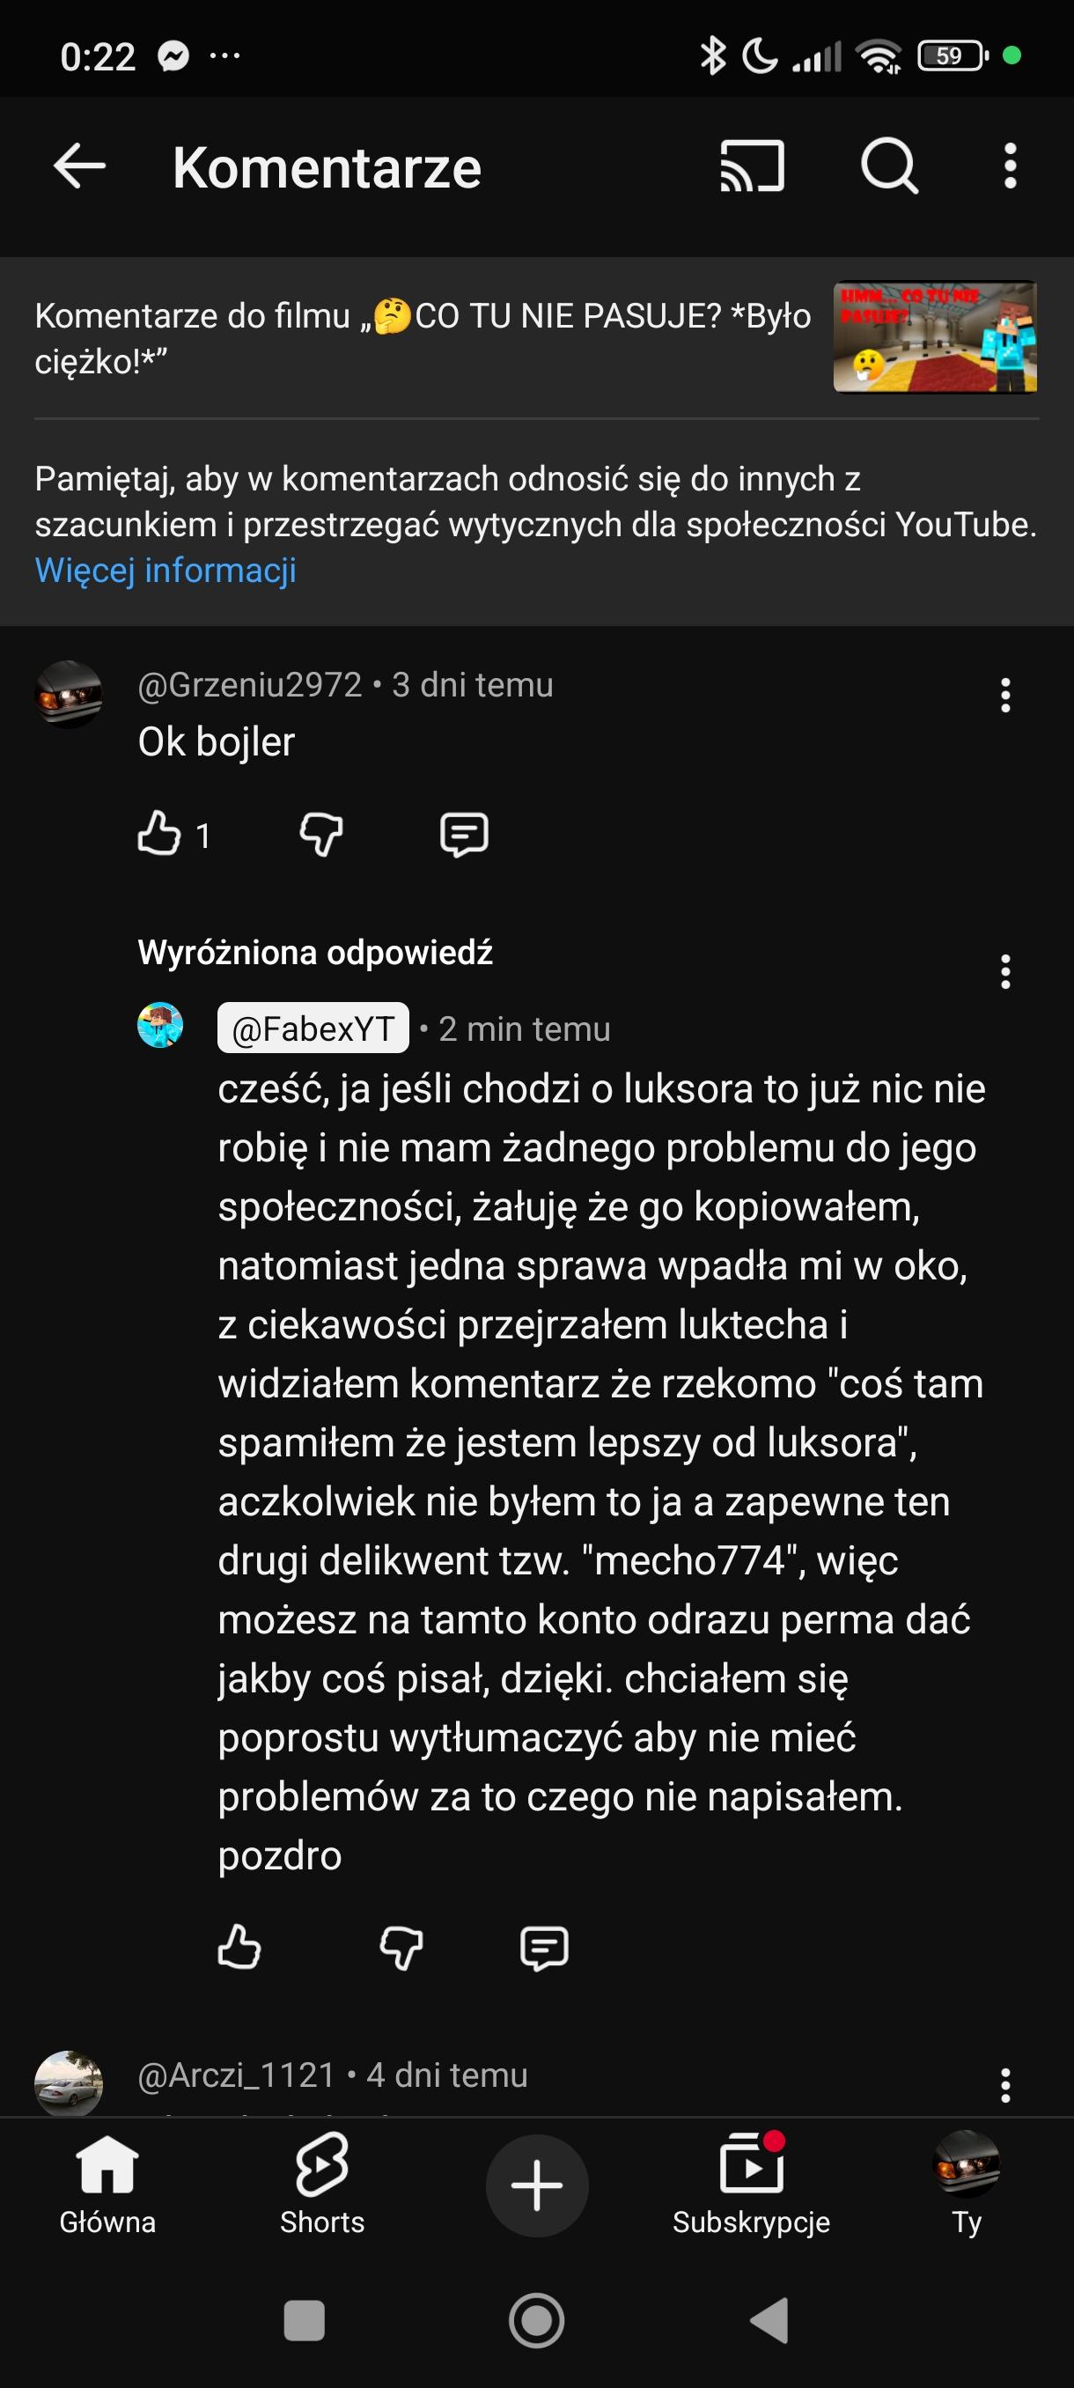Screen dimensions: 1074x2388
Task: Open the Subskrypcje tab
Action: [751, 2184]
